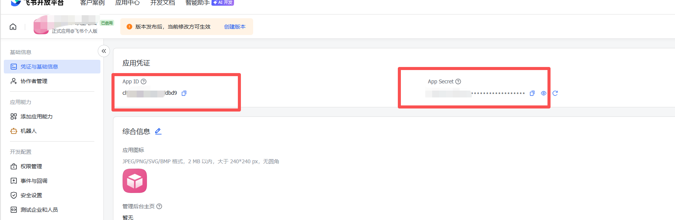The height and width of the screenshot is (220, 675).
Task: Click 管理后台主页 help question icon
Action: point(159,206)
